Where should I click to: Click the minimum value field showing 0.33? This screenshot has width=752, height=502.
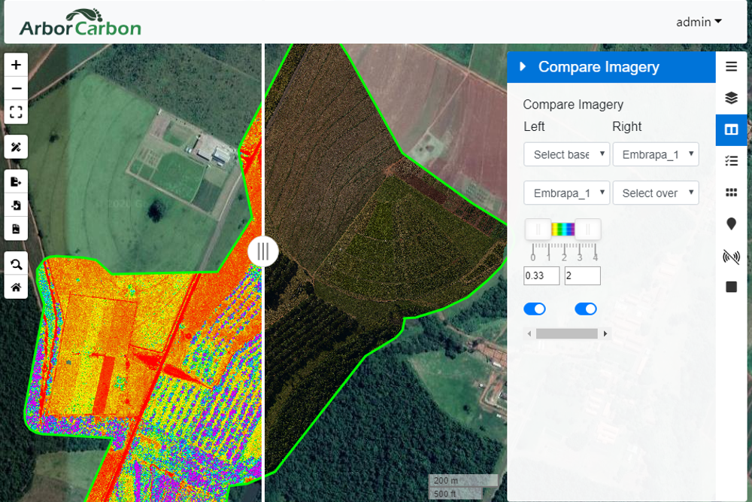pos(541,275)
